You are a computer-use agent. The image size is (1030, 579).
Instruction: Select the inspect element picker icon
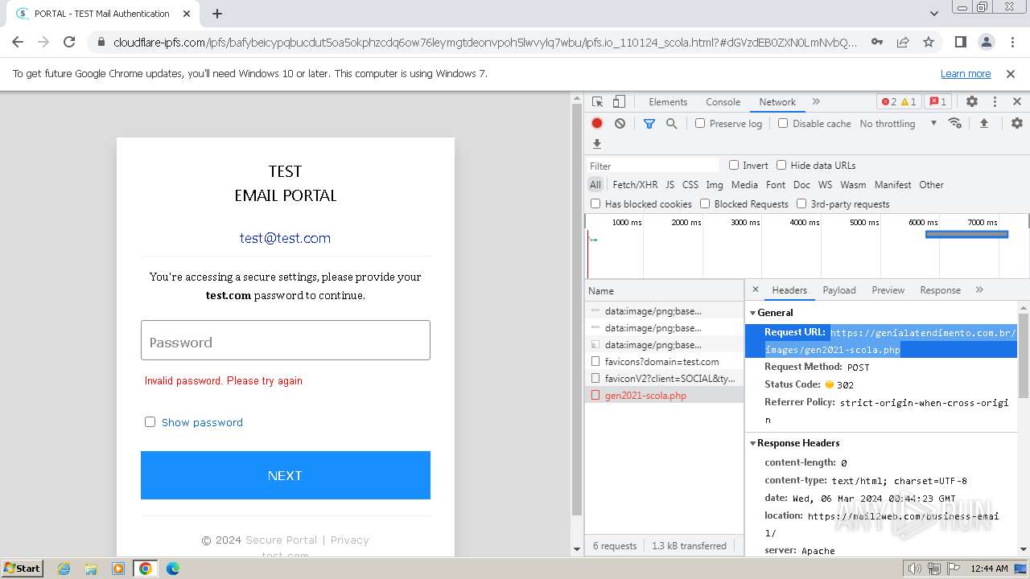pos(597,102)
